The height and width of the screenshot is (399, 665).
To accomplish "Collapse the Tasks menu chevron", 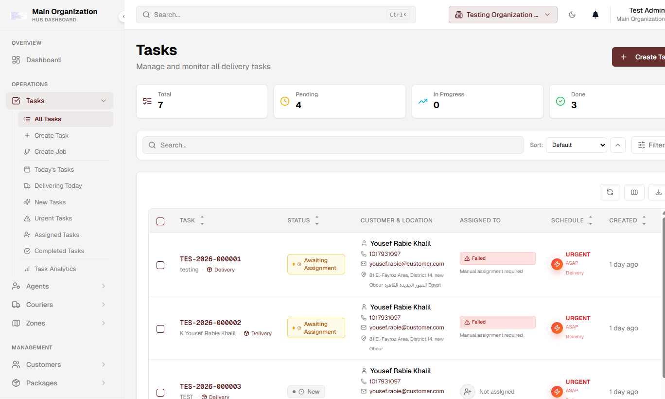I will (104, 101).
